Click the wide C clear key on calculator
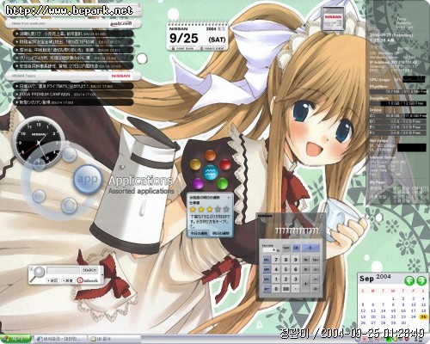Viewport: 430px width, 344px height. [310, 248]
